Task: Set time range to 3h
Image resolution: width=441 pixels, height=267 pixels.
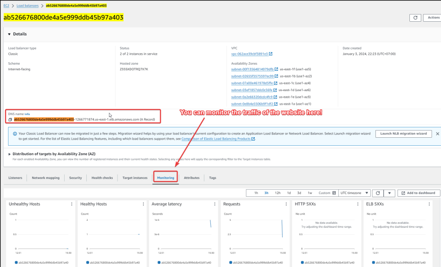Action: point(266,193)
